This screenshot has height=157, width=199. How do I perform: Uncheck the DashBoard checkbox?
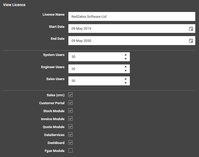(70, 142)
